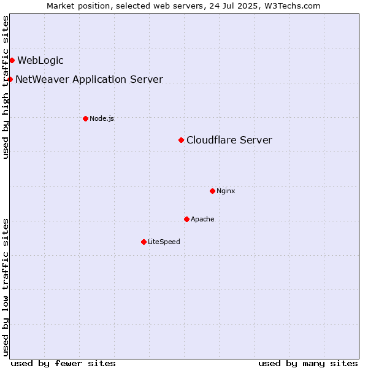Click the NetWeaver Application Server data point
Viewport: 368px width, 368px height.
(10, 80)
